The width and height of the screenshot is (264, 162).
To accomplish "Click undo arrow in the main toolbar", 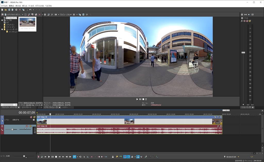I will 30,10.
